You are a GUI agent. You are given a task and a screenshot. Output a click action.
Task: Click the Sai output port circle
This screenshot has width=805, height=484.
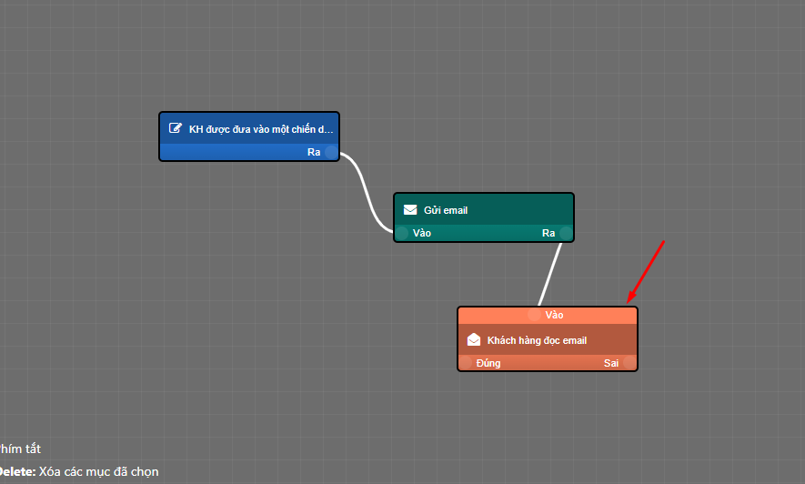coord(629,363)
